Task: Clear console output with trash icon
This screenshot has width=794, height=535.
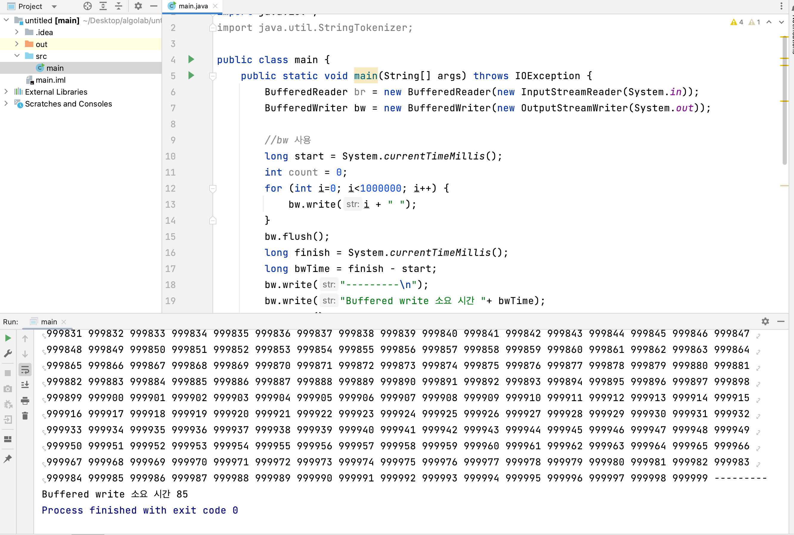Action: pos(25,416)
